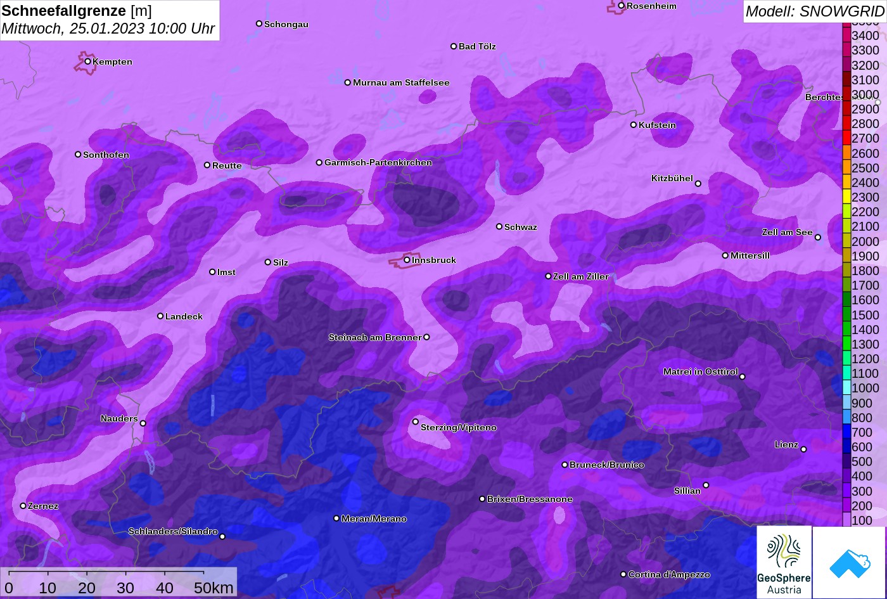The width and height of the screenshot is (887, 599).
Task: Click the blue cloud logo icon
Action: click(x=849, y=562)
